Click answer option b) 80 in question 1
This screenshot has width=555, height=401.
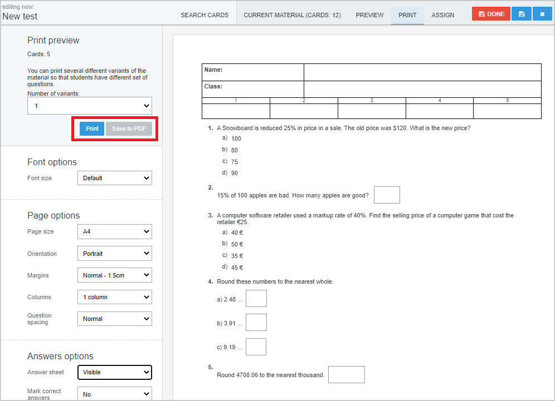(230, 150)
